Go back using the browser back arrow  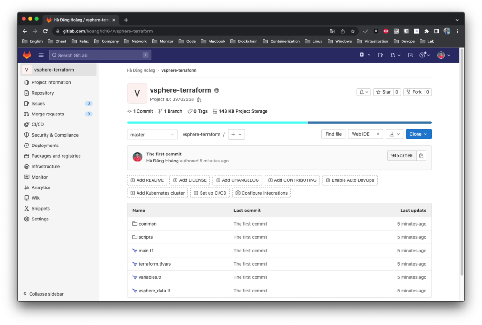coord(25,31)
